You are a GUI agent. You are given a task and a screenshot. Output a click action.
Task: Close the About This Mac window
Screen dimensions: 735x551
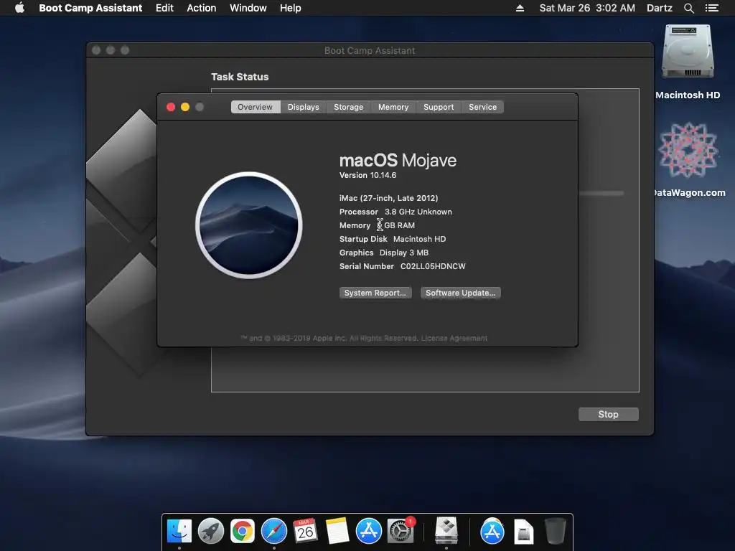point(171,107)
